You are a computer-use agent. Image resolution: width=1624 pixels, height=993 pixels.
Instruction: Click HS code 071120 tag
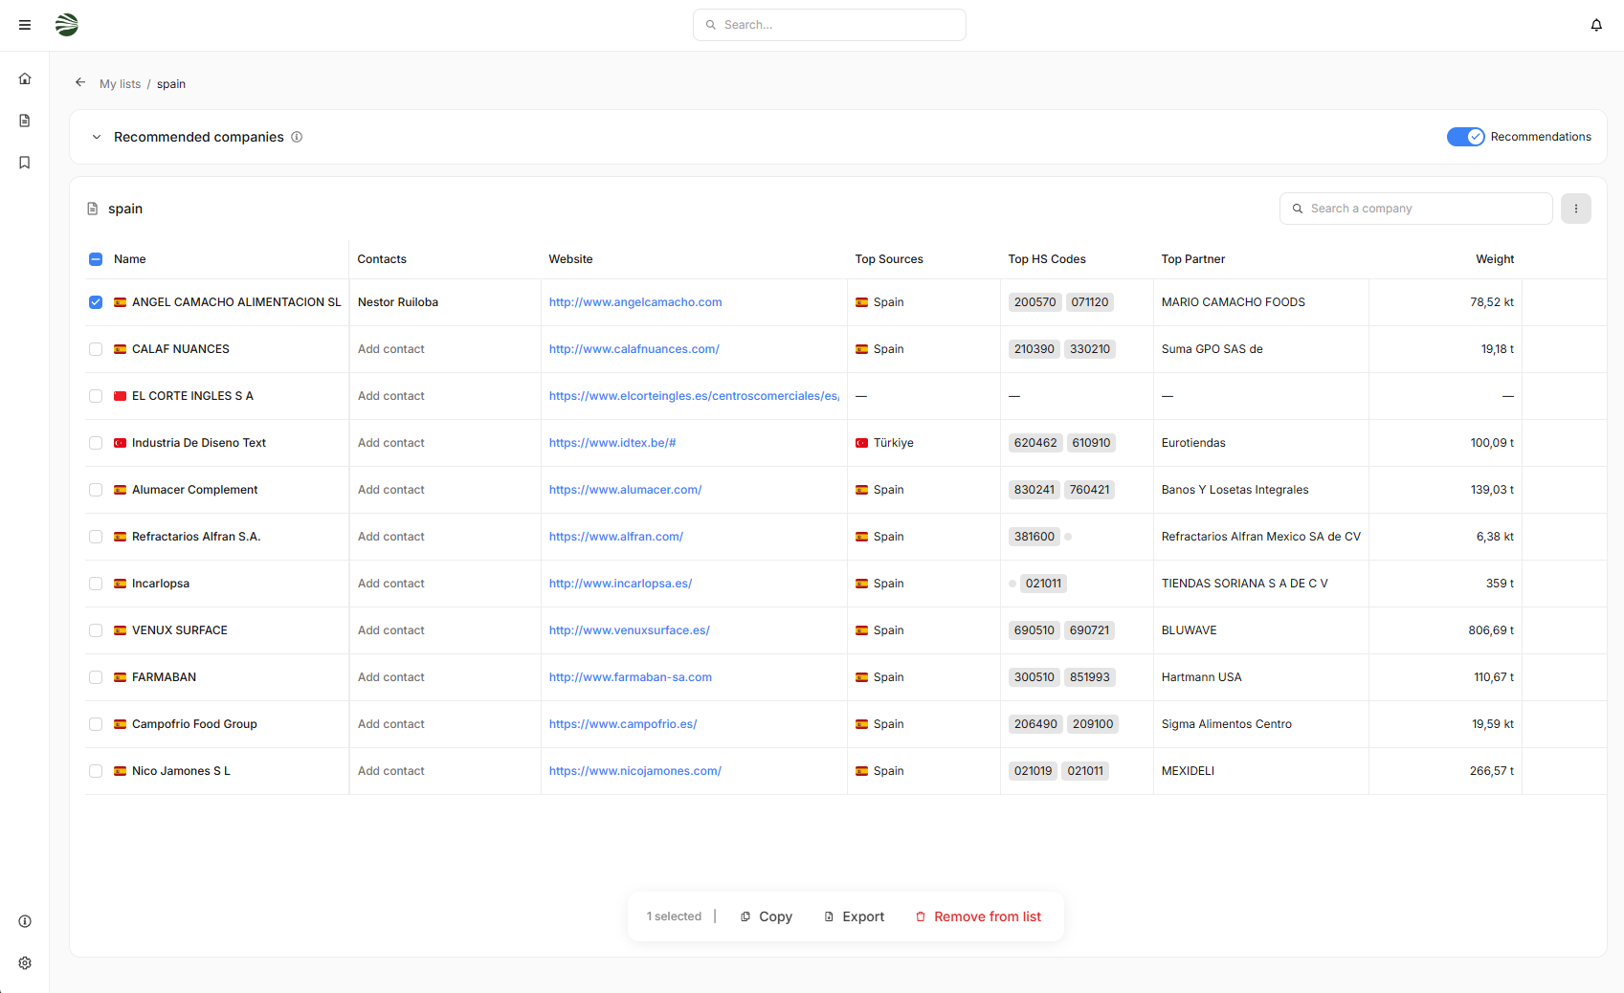1090,302
